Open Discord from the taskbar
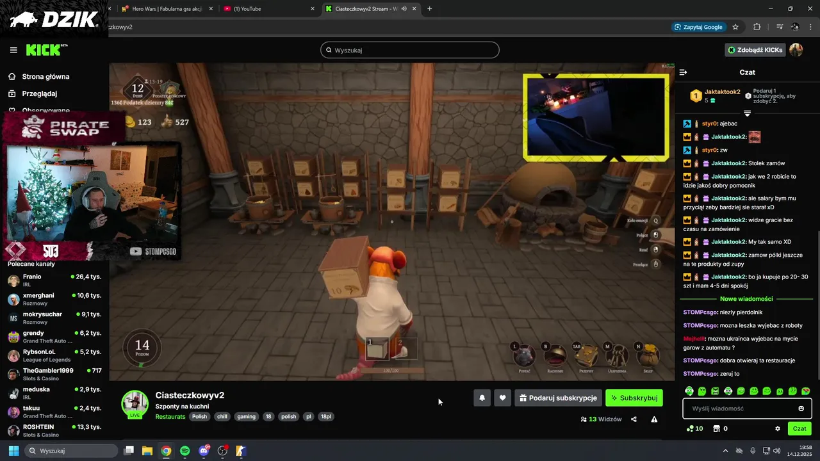 [204, 451]
